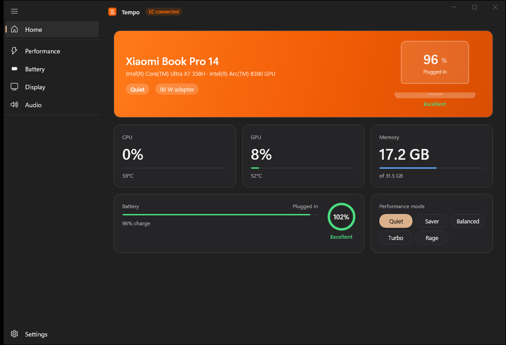The image size is (506, 345).
Task: Click the 'of 31.5 GB' memory text
Action: coord(391,176)
